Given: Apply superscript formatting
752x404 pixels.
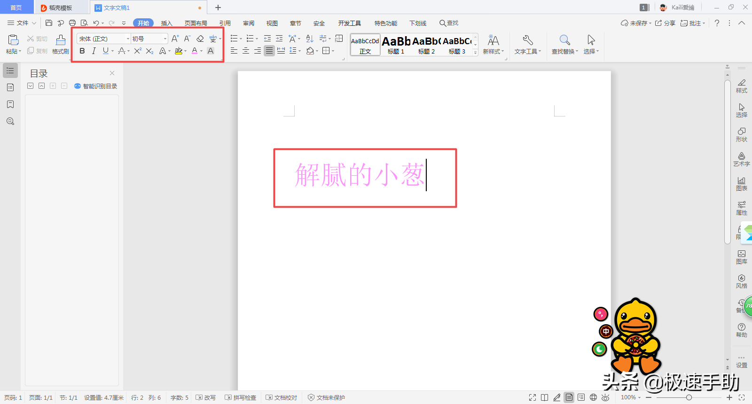Looking at the screenshot, I should point(138,51).
